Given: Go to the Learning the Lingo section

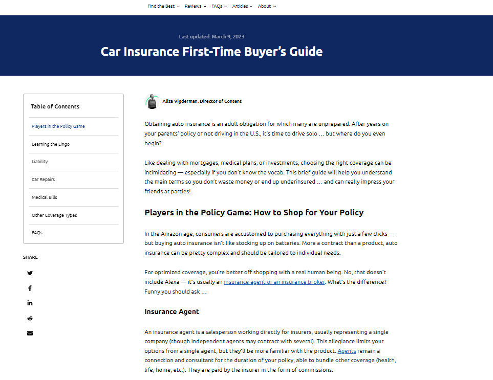Looking at the screenshot, I should pos(51,144).
